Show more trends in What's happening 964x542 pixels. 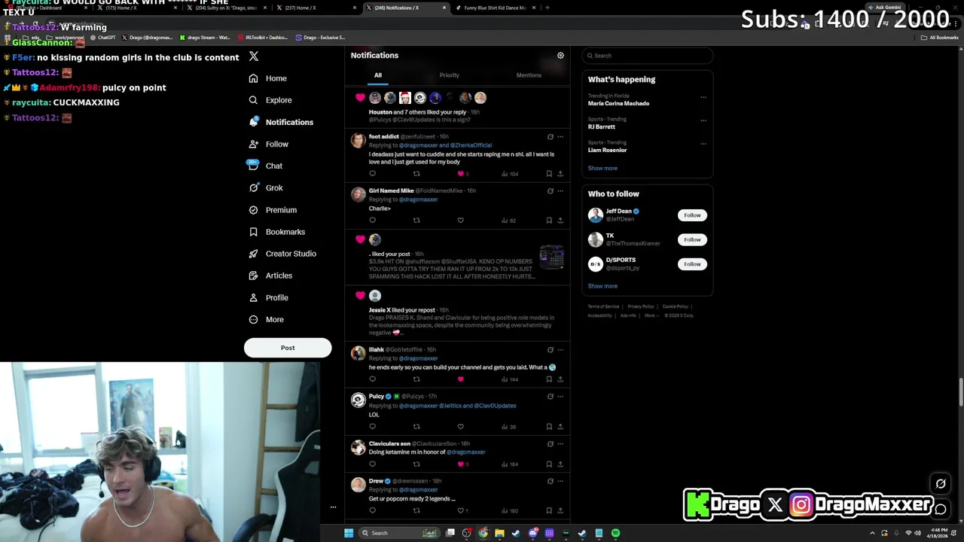[602, 169]
